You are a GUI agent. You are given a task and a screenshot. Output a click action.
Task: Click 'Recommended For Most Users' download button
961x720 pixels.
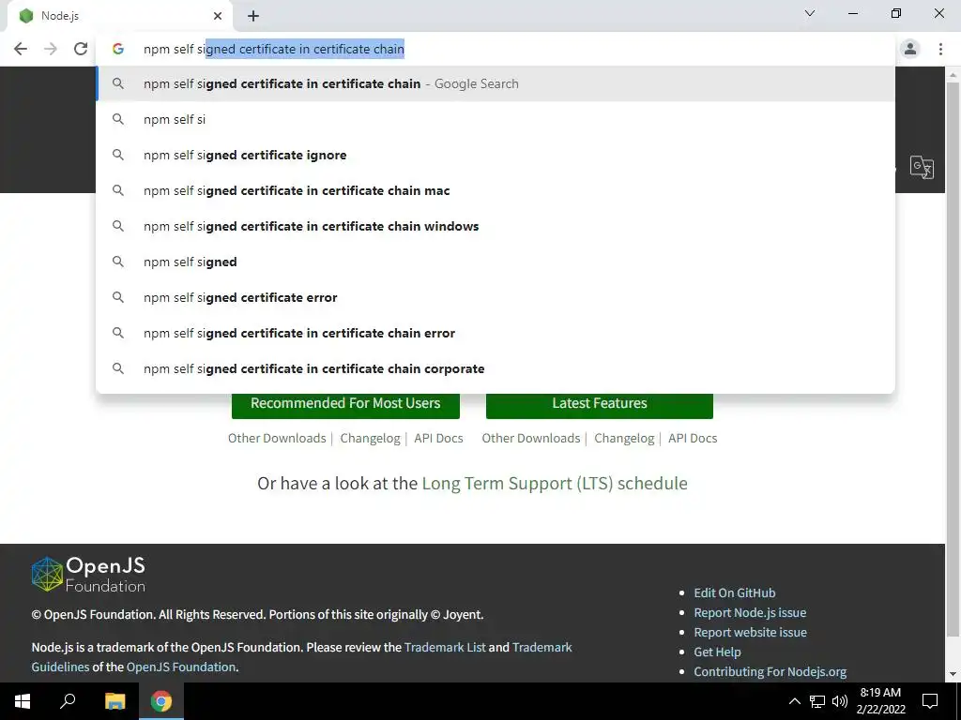pyautogui.click(x=345, y=404)
